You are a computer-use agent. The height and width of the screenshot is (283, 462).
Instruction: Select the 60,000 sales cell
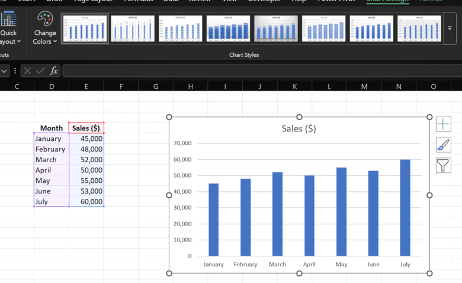coord(86,202)
